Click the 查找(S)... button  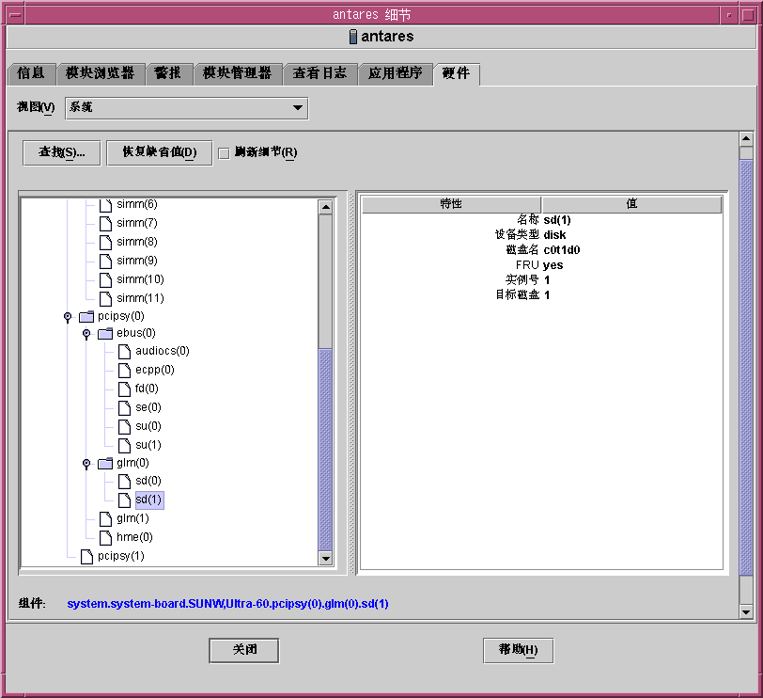(x=62, y=153)
